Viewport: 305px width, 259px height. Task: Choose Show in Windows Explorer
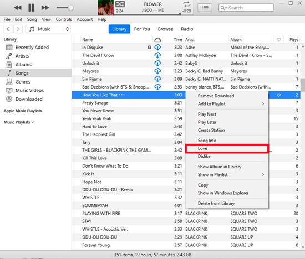point(227,193)
